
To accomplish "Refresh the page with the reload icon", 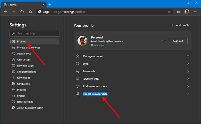I will (22, 12).
